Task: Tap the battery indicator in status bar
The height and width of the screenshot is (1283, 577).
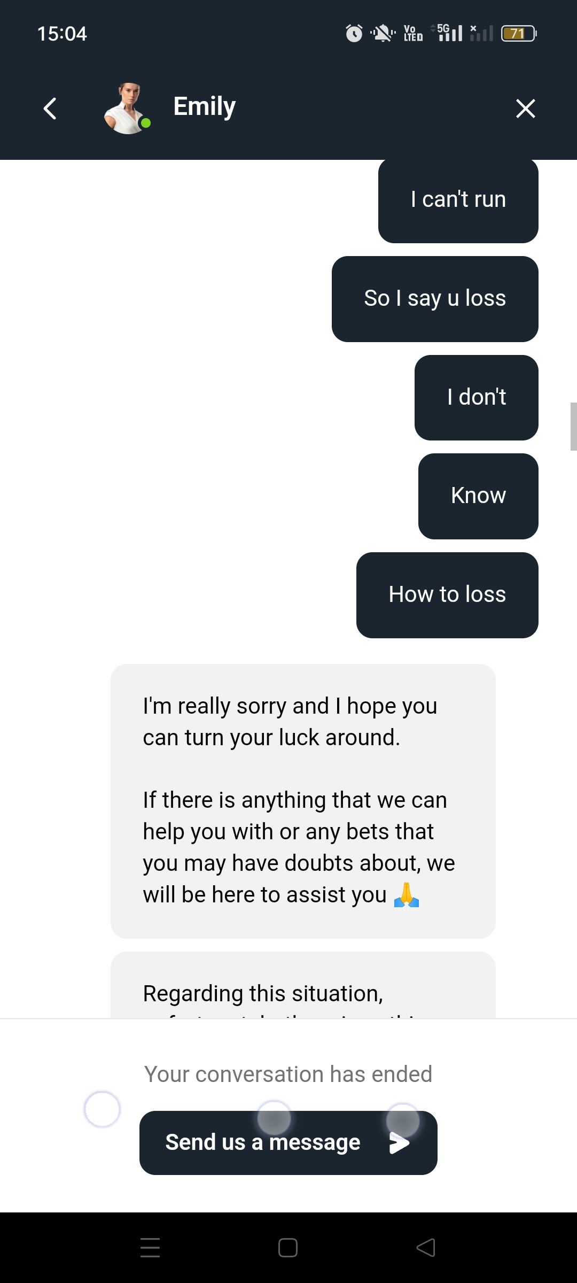Action: click(518, 34)
